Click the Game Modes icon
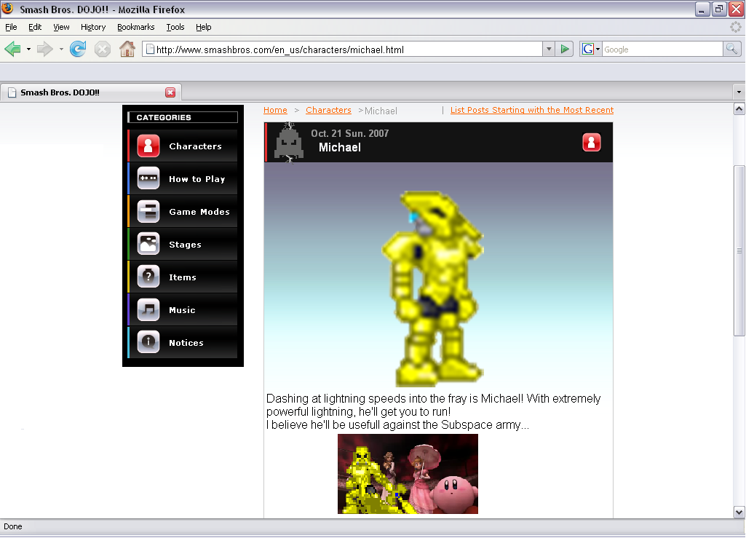The image size is (746, 538). [148, 211]
